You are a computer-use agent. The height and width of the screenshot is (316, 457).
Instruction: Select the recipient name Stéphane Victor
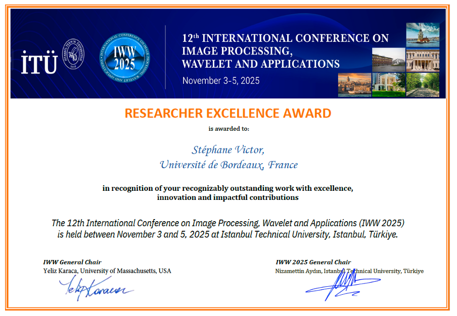pyautogui.click(x=228, y=149)
